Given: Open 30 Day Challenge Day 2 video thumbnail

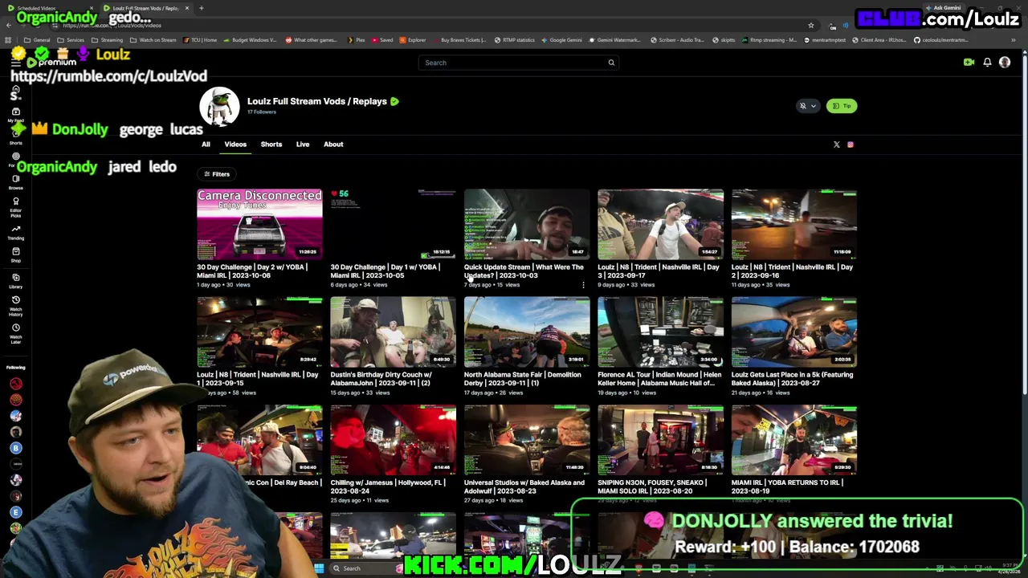Looking at the screenshot, I should click(259, 224).
